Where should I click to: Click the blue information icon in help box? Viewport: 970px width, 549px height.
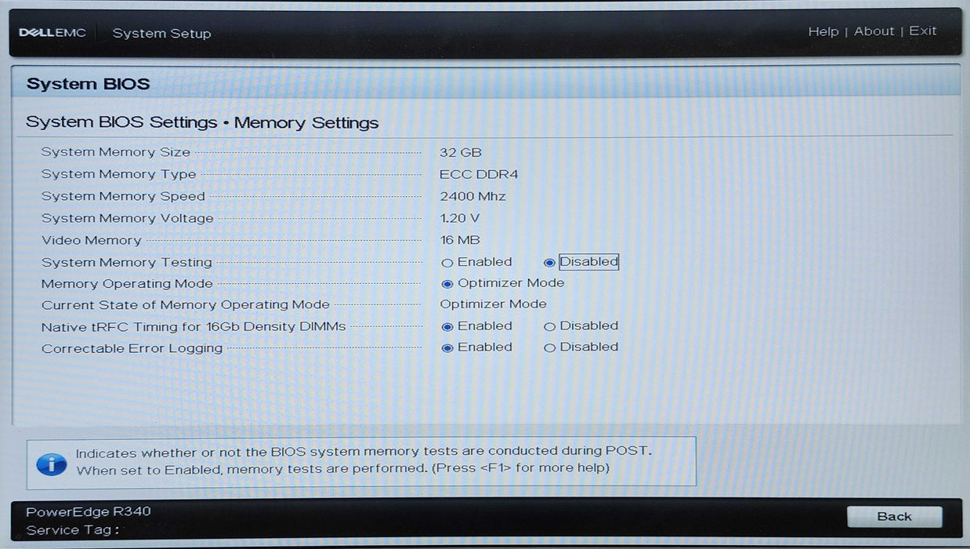coord(52,463)
